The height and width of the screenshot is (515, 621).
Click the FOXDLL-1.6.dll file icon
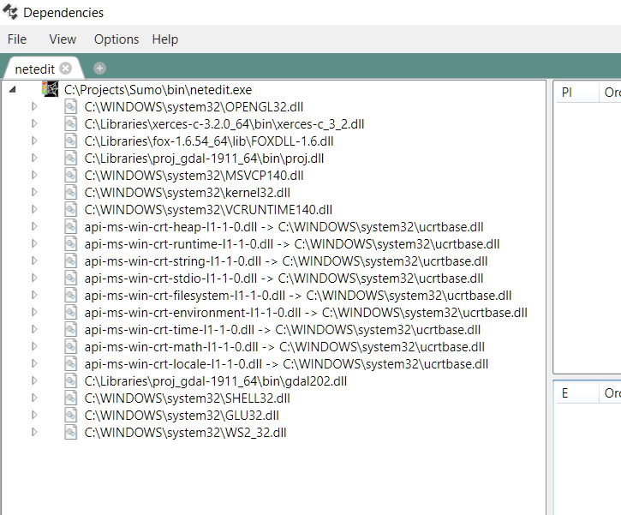[72, 141]
